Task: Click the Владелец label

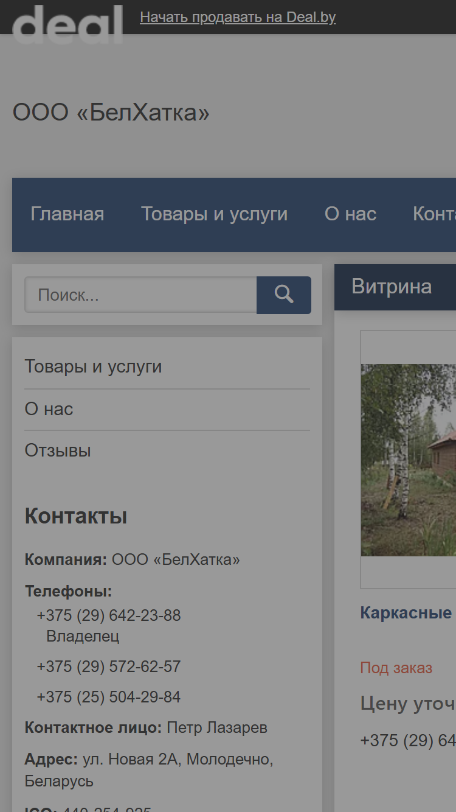Action: [83, 637]
